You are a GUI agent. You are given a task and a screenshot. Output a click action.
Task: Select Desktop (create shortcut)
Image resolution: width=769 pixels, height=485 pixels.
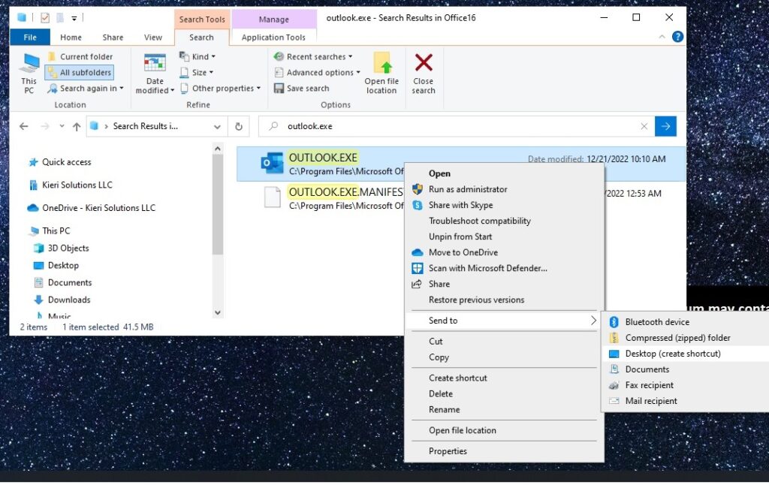(x=686, y=354)
